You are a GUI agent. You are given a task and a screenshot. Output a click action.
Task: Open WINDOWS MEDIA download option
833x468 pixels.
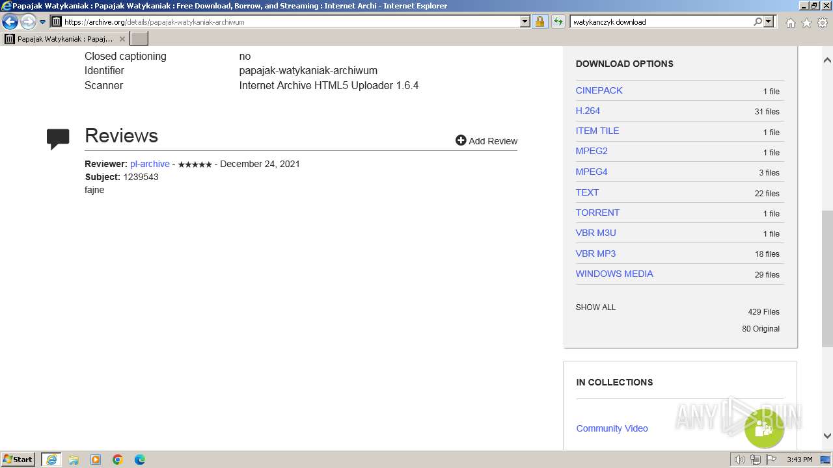614,274
